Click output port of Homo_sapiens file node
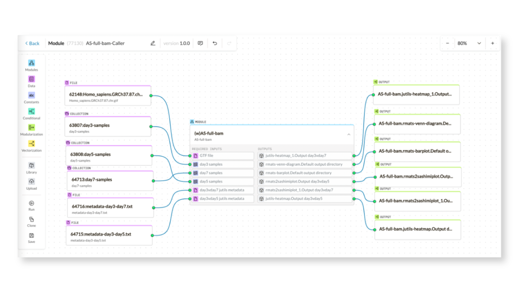The width and height of the screenshot is (524, 295). (151, 96)
